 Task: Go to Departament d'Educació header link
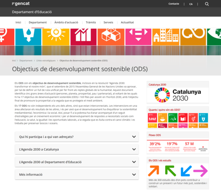32,12
